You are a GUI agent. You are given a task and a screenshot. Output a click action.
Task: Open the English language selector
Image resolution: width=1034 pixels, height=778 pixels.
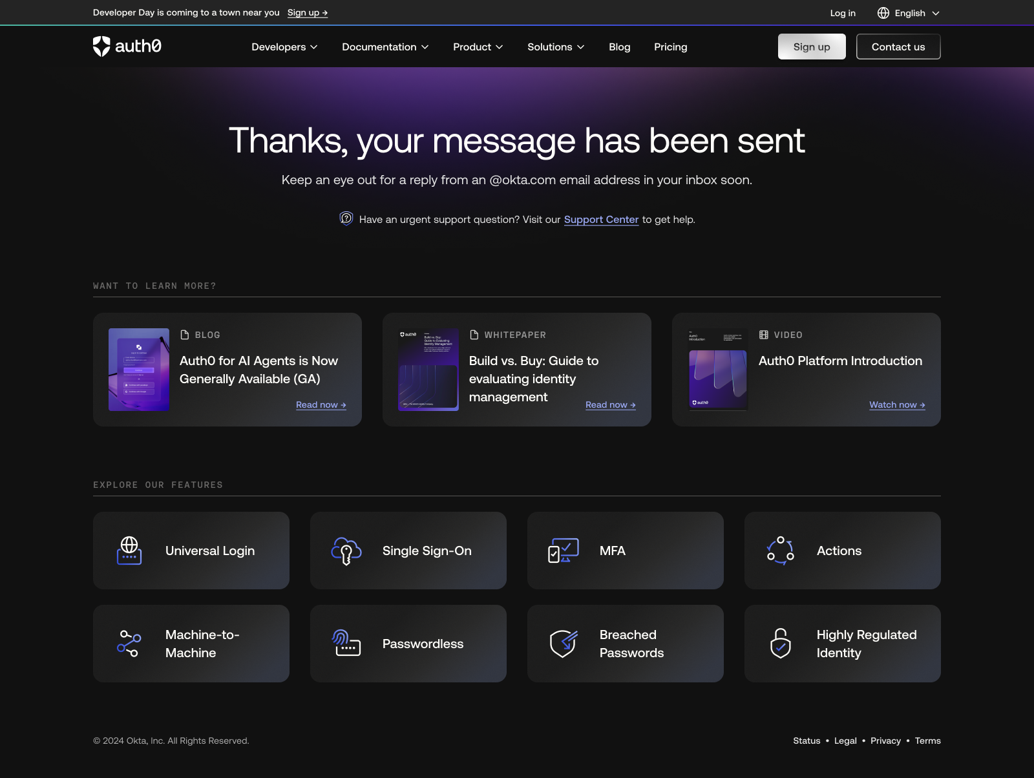coord(909,13)
